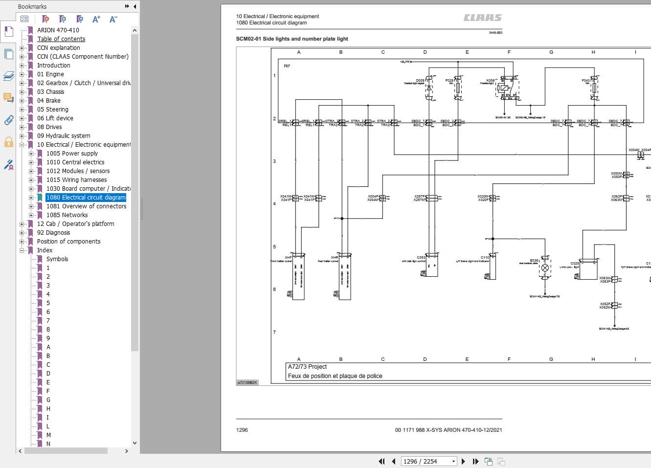Open the Digital signatures sidebar icon
Image resolution: width=651 pixels, height=468 pixels.
click(8, 165)
